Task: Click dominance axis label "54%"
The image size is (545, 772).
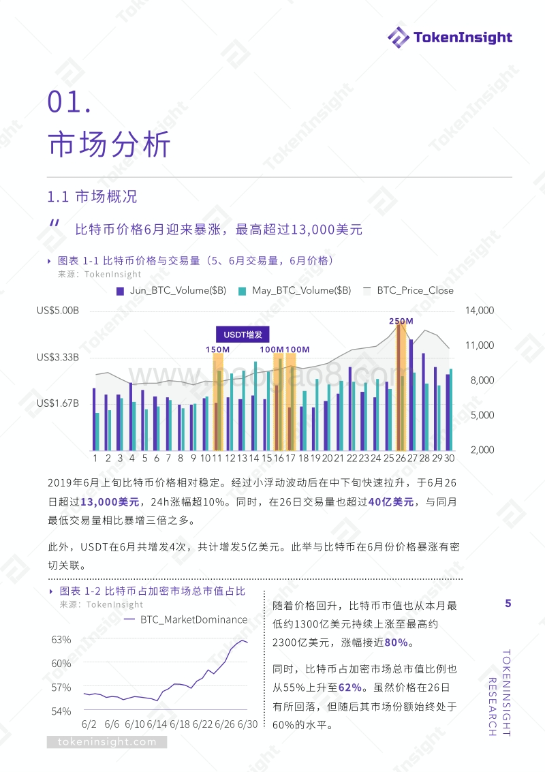Action: coord(61,711)
